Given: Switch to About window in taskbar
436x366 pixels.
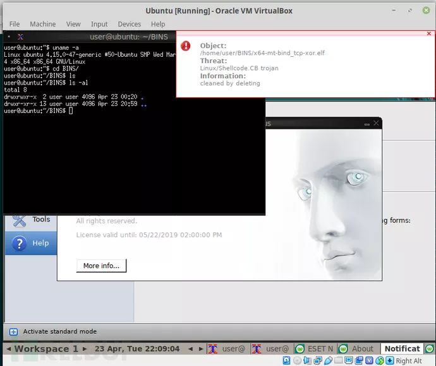Looking at the screenshot, I should click(358, 349).
